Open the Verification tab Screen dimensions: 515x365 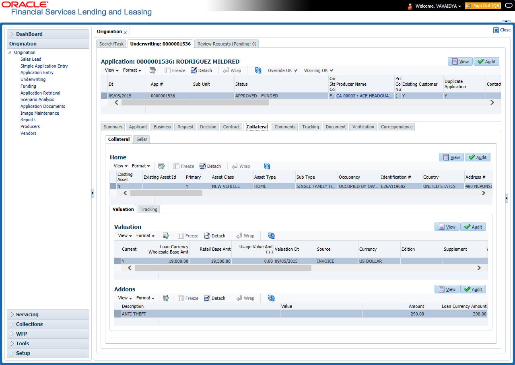pyautogui.click(x=363, y=127)
